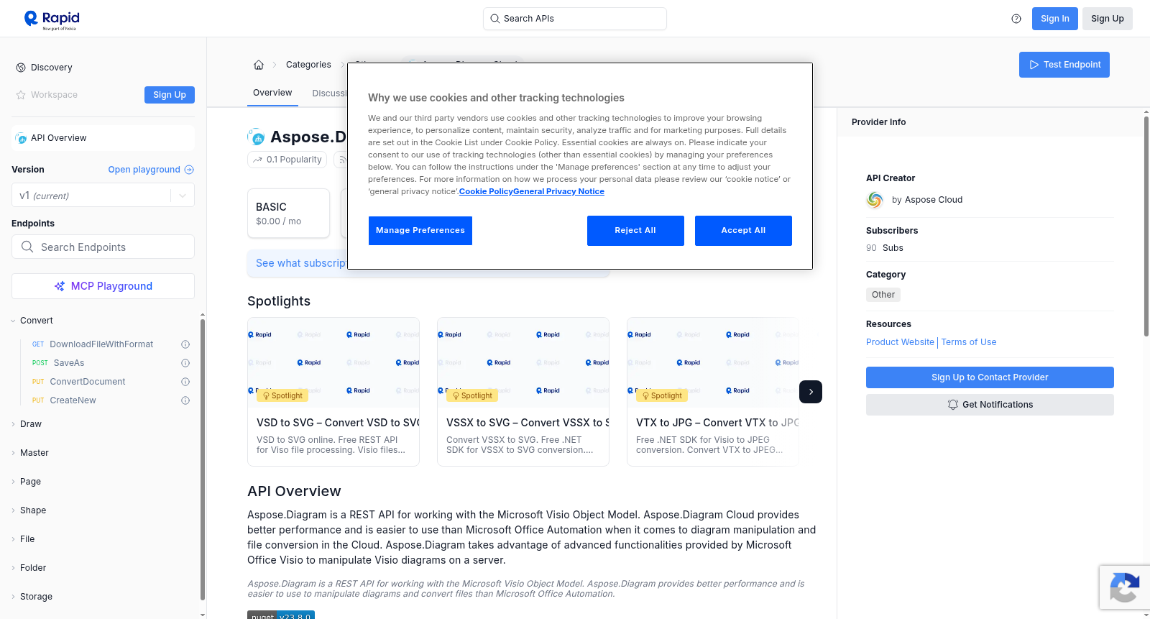Click the home breadcrumb icon
The width and height of the screenshot is (1150, 619).
(x=259, y=65)
